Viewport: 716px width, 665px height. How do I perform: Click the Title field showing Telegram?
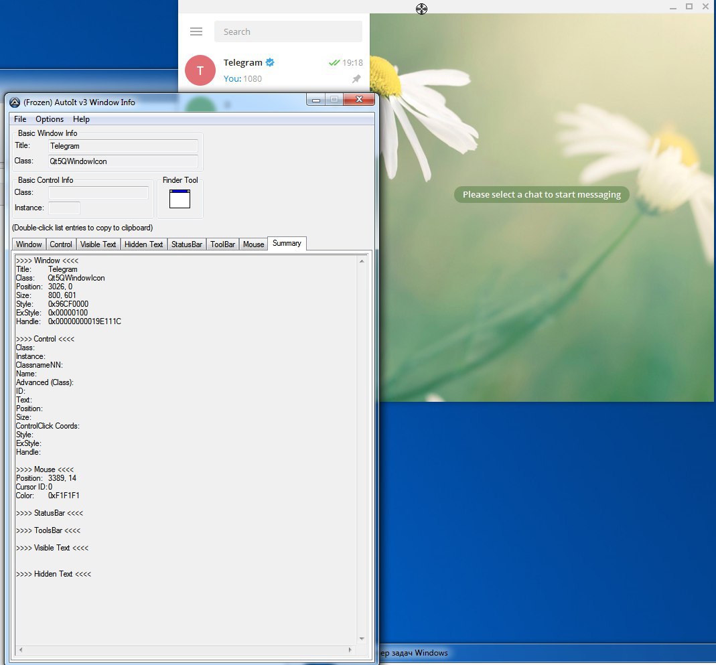tap(123, 146)
